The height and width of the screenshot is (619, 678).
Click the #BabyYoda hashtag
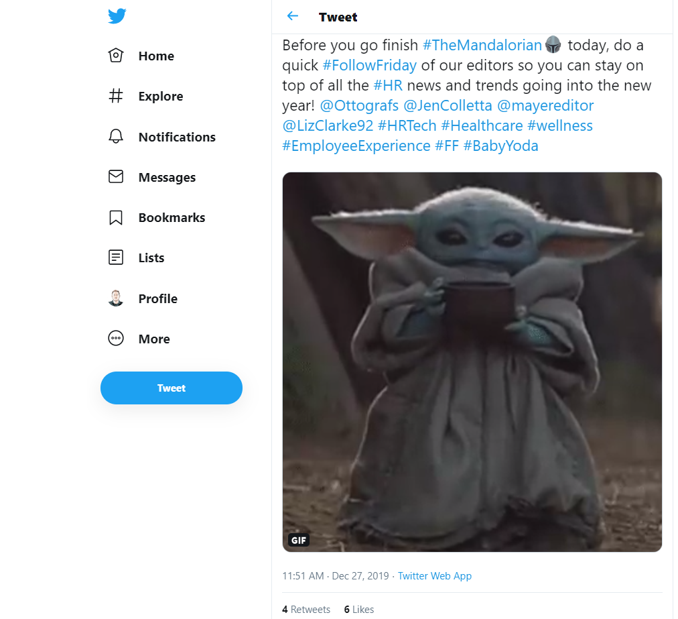click(500, 146)
